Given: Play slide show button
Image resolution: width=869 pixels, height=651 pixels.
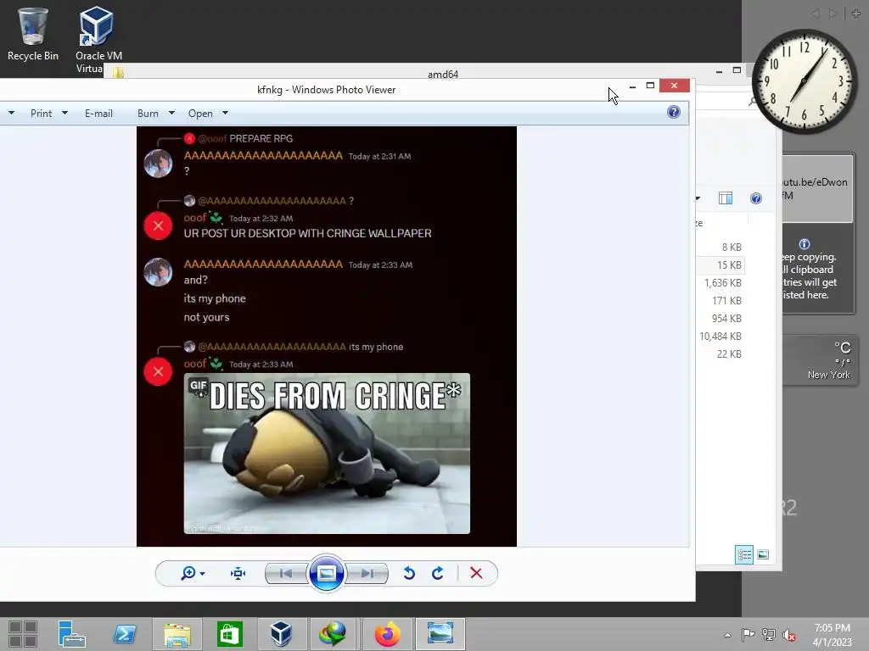Looking at the screenshot, I should [327, 573].
